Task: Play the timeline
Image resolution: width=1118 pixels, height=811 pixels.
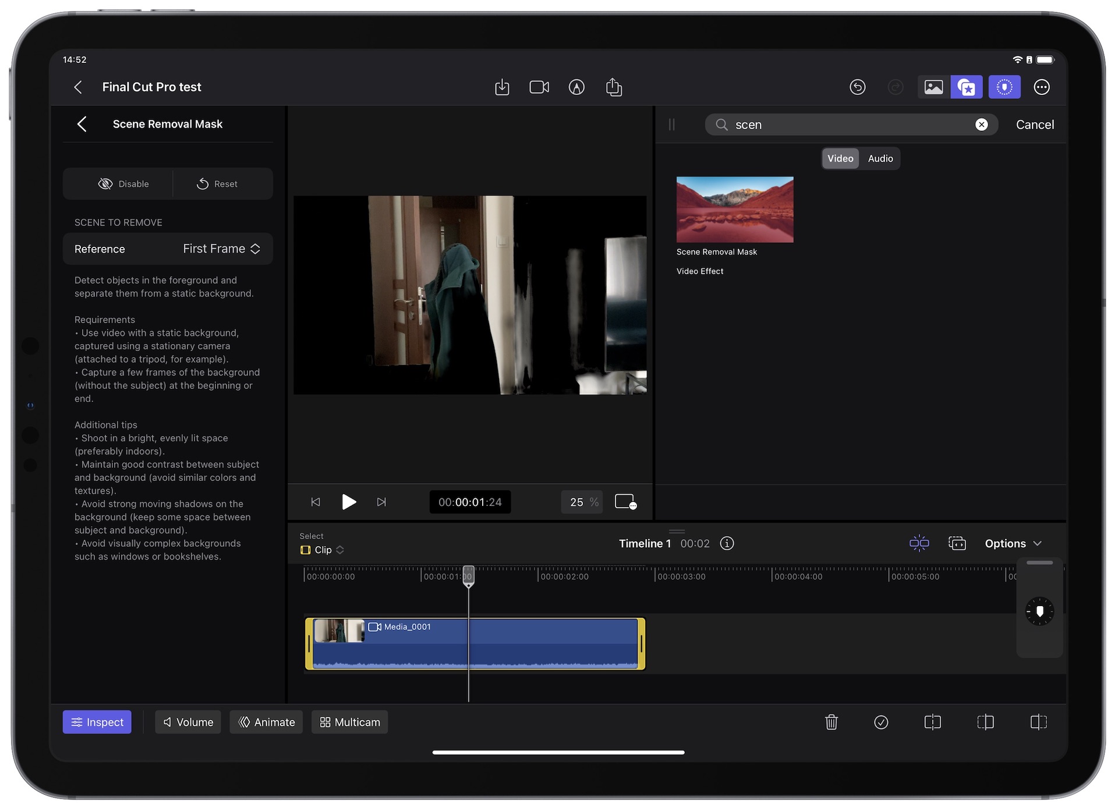Action: coord(349,502)
